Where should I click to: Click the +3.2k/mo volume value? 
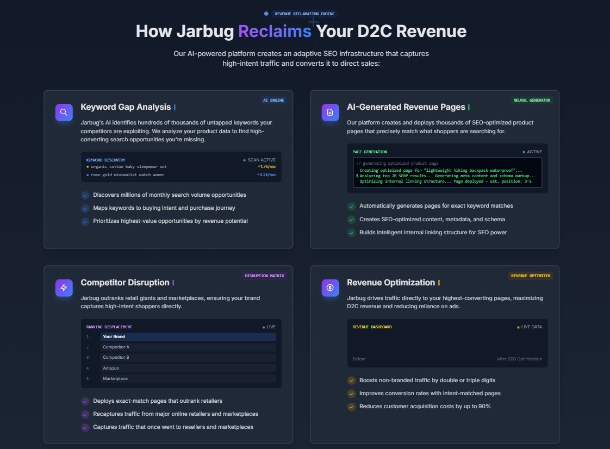[266, 174]
